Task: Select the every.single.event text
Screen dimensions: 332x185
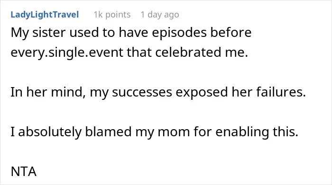Action: pos(67,53)
